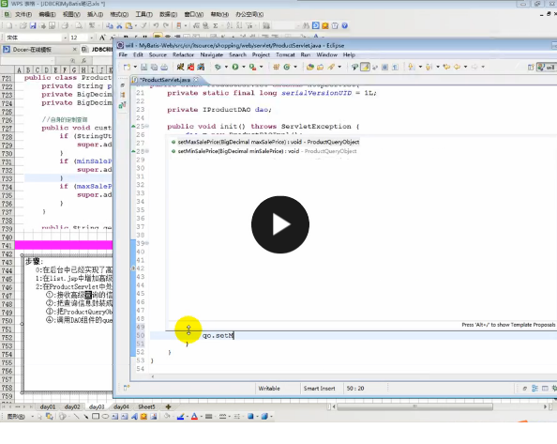The image size is (557, 444).
Task: Click the Eclipse Run green play icon
Action: pos(235,67)
